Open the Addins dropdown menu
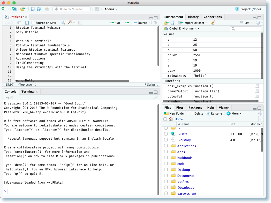The image size is (271, 203). coord(111,9)
